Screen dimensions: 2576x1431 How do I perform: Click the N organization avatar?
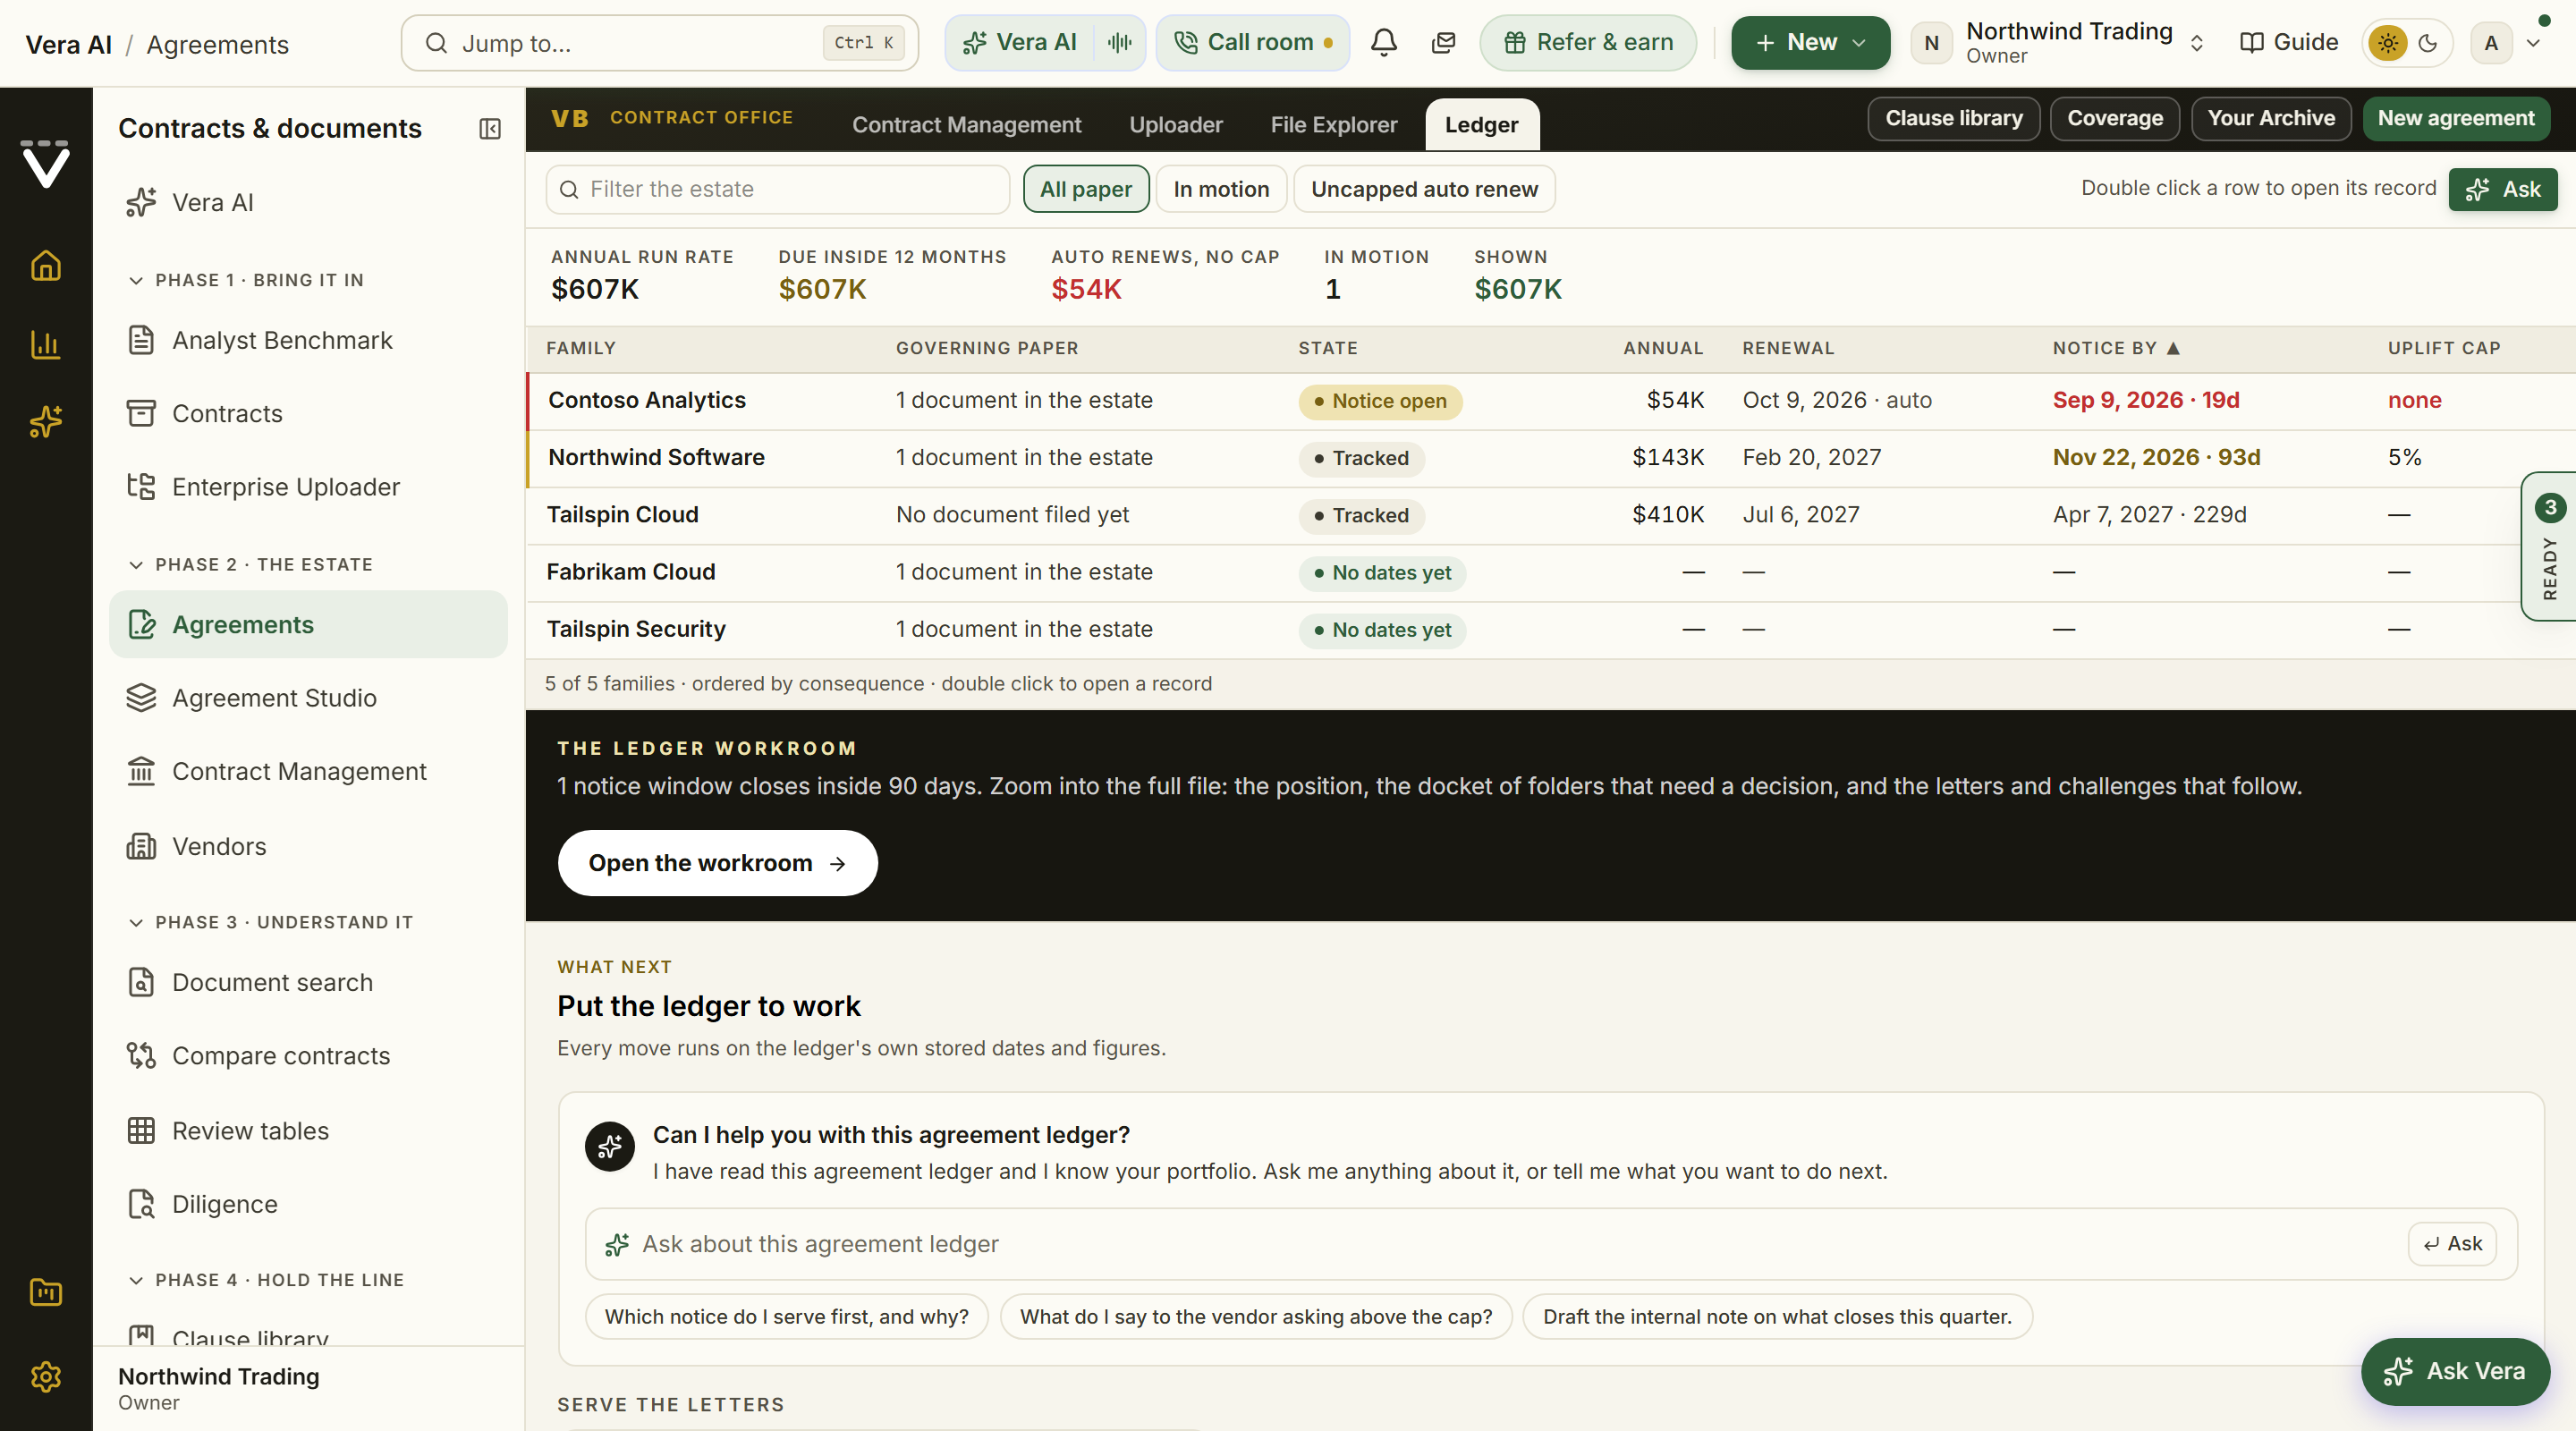pos(1931,43)
